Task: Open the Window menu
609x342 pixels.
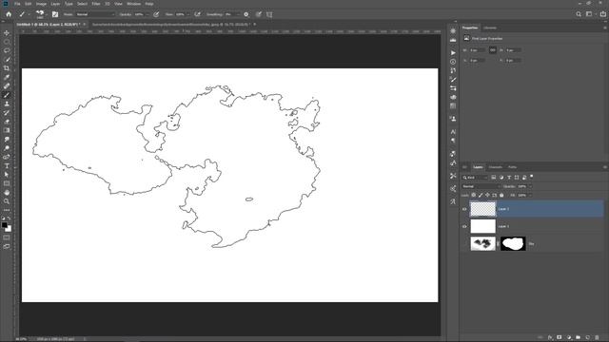Action: point(133,4)
